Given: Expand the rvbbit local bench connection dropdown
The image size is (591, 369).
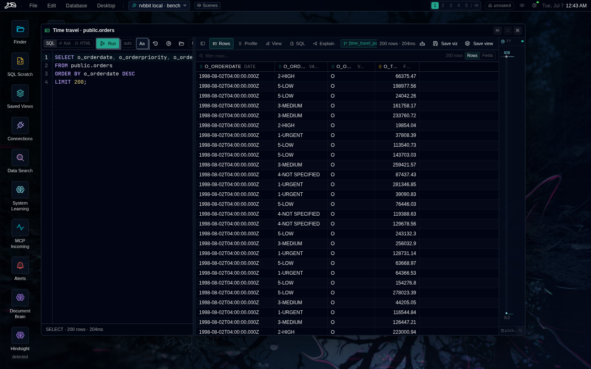Looking at the screenshot, I should [x=159, y=6].
